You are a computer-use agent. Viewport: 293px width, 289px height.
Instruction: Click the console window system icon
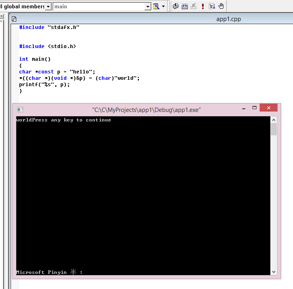point(20,110)
